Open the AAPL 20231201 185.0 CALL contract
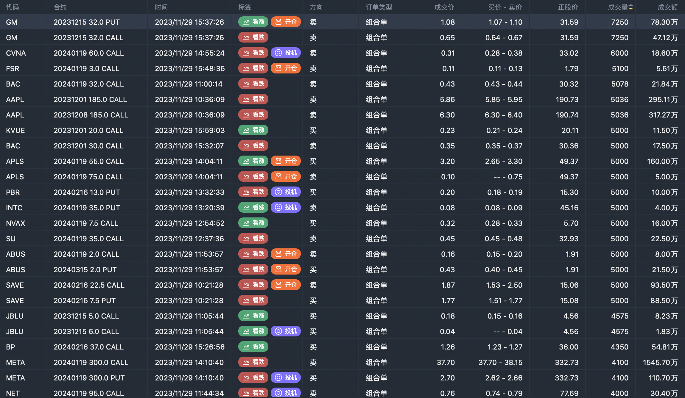Screen dimensions: 685x398 90,99
